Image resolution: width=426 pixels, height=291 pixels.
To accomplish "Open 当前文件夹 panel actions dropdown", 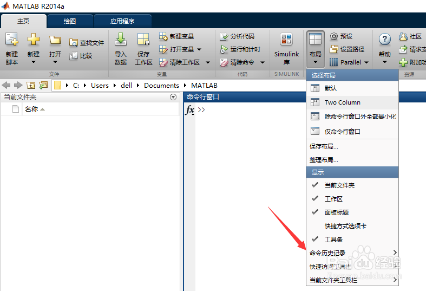I will pyautogui.click(x=173, y=97).
